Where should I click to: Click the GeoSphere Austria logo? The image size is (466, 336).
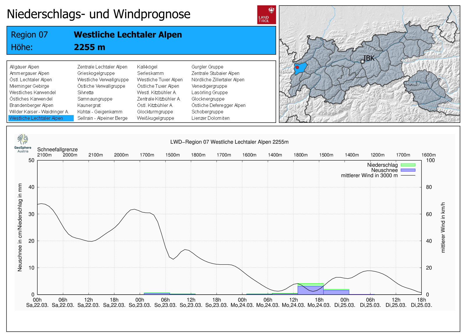click(x=23, y=143)
